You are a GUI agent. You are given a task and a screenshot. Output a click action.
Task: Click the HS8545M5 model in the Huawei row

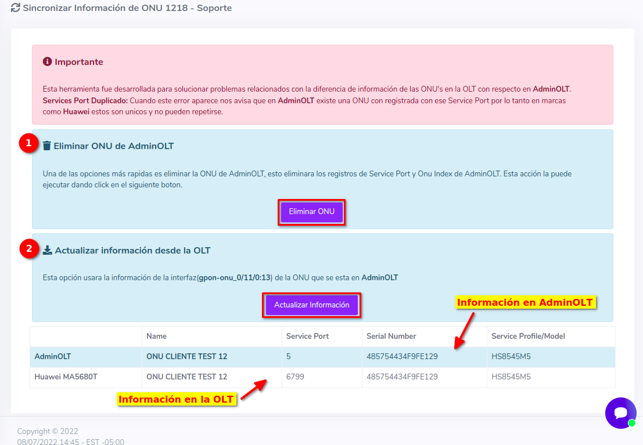511,377
